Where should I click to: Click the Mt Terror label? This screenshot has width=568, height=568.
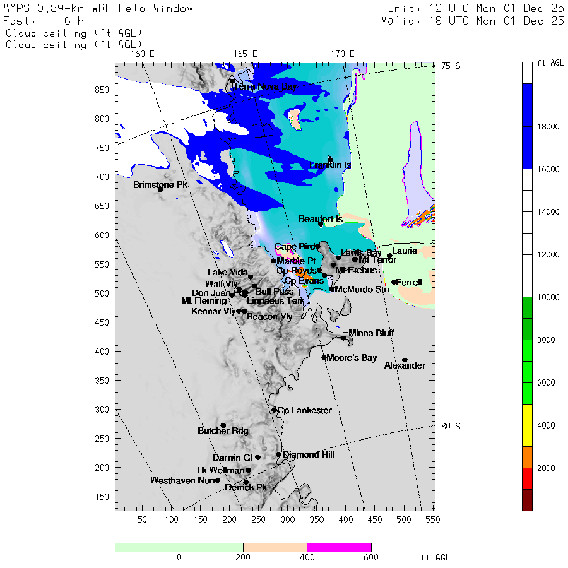point(377,260)
